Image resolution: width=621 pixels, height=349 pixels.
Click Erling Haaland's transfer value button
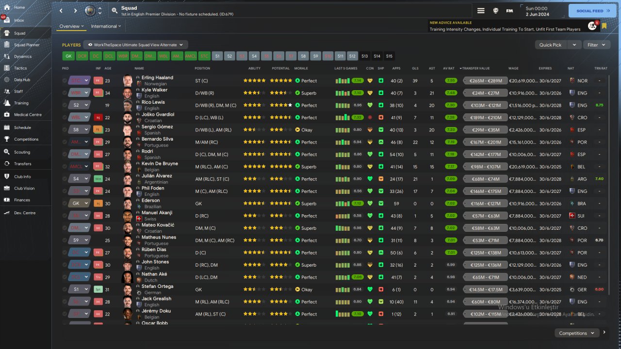(485, 80)
